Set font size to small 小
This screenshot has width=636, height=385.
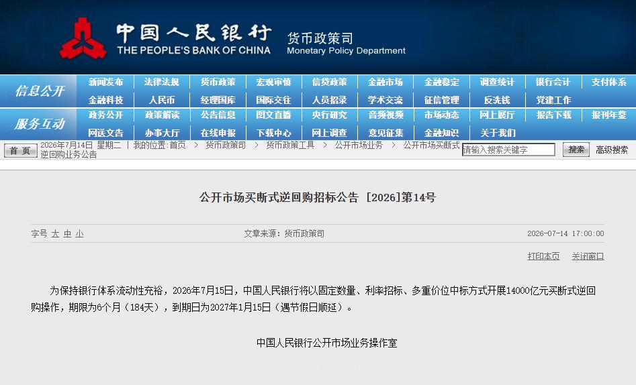point(79,234)
